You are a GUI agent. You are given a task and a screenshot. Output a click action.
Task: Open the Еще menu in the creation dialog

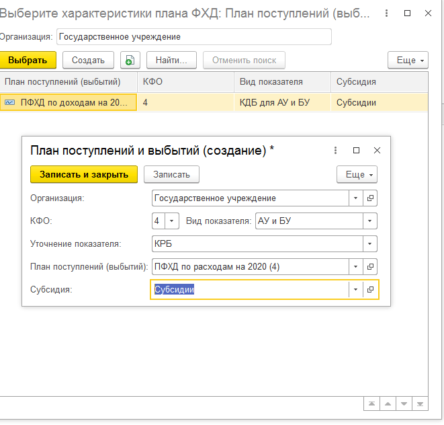[357, 174]
